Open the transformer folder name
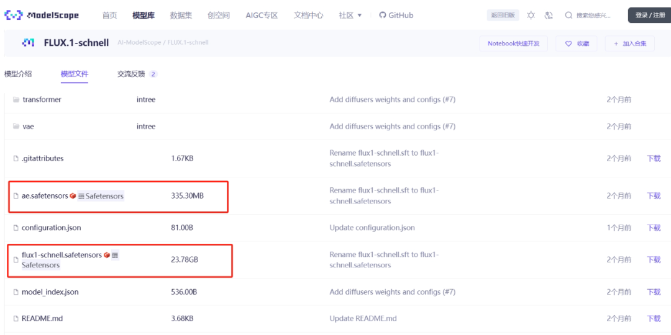The width and height of the screenshot is (671, 335). pyautogui.click(x=42, y=99)
